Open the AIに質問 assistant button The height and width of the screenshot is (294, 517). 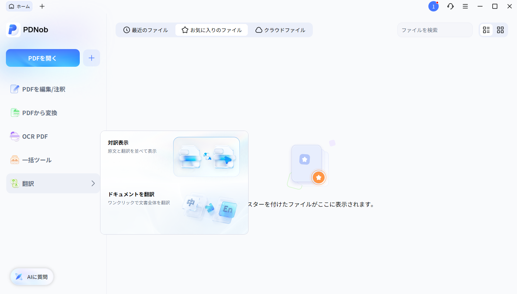point(32,277)
